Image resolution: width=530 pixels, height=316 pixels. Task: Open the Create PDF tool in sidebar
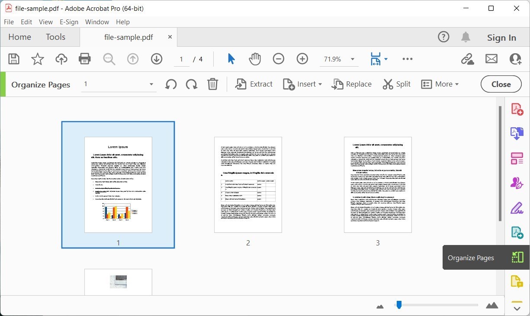coord(517,109)
